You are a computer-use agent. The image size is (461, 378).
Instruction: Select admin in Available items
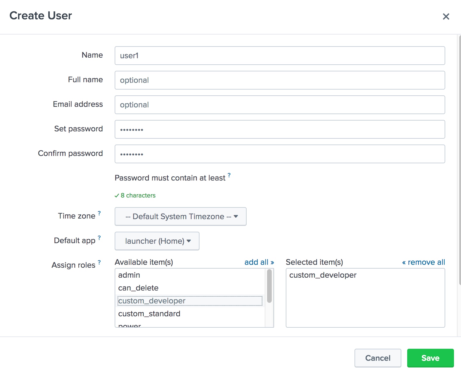[x=190, y=275]
